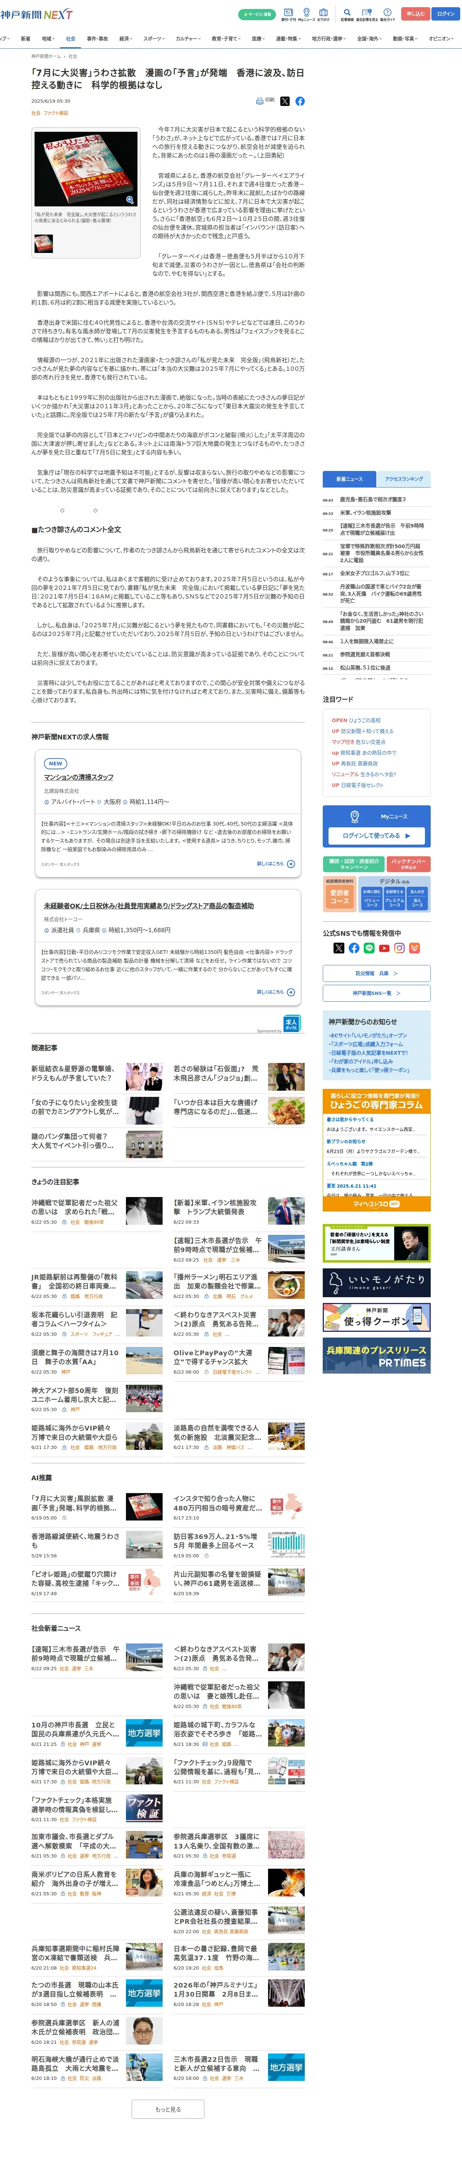Click the 求人ボックス sponsor logo
The image size is (462, 2162).
click(x=292, y=1023)
